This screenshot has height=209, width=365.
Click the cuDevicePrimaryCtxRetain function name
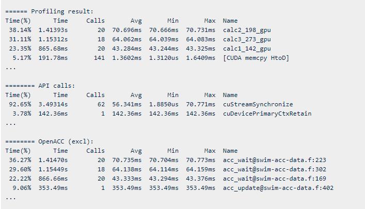coord(267,114)
